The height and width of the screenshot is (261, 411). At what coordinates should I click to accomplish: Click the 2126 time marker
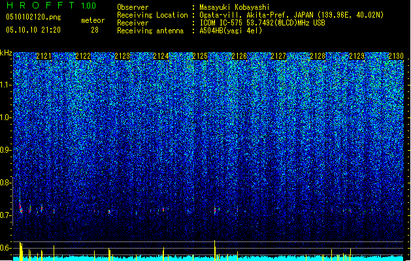pos(239,55)
